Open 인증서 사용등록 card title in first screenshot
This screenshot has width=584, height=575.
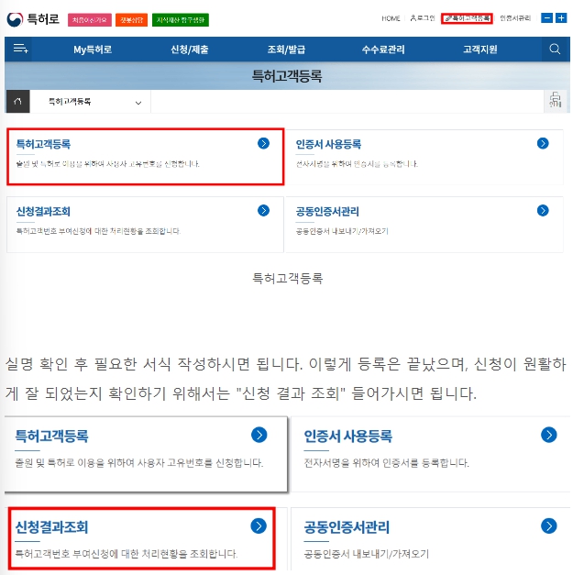click(328, 144)
